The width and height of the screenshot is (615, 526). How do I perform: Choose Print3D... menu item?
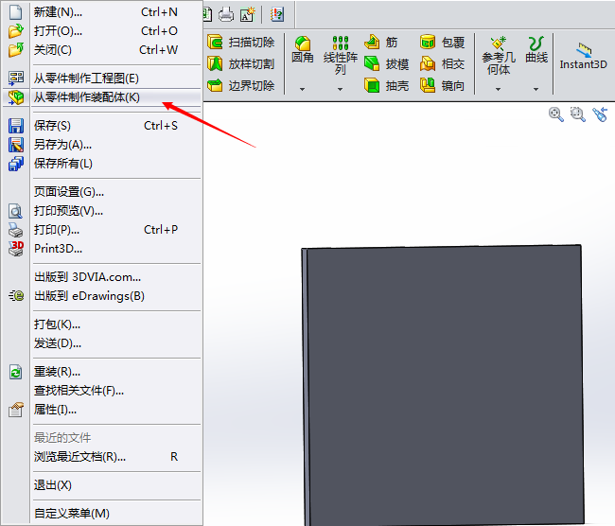[102, 248]
